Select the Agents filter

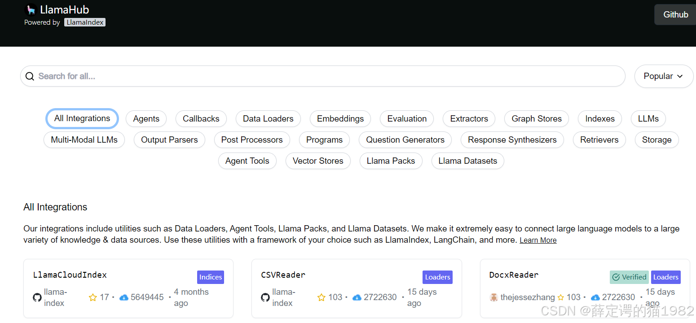tap(146, 119)
